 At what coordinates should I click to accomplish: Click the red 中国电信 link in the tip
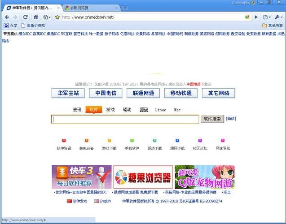194,84
